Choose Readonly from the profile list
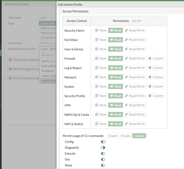This screenshot has width=184, height=169. 48,71
